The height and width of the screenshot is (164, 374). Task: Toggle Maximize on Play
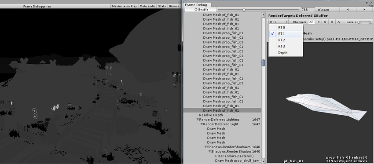click(x=124, y=6)
